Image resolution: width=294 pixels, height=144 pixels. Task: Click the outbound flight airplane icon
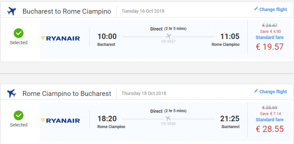[x=12, y=11]
